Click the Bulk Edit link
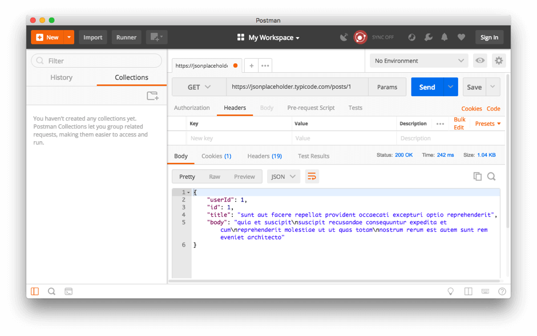 coord(459,124)
